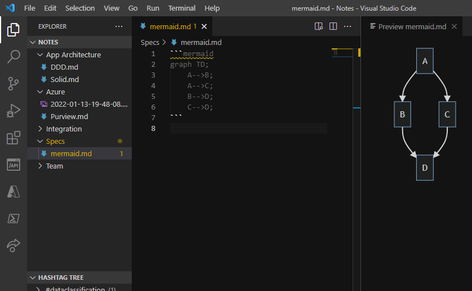The height and width of the screenshot is (291, 472).
Task: Open the File menu
Action: [x=29, y=8]
